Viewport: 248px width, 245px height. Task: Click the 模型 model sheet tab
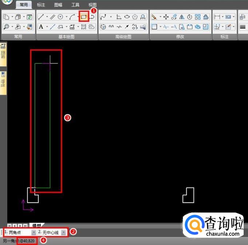[x=36, y=225]
